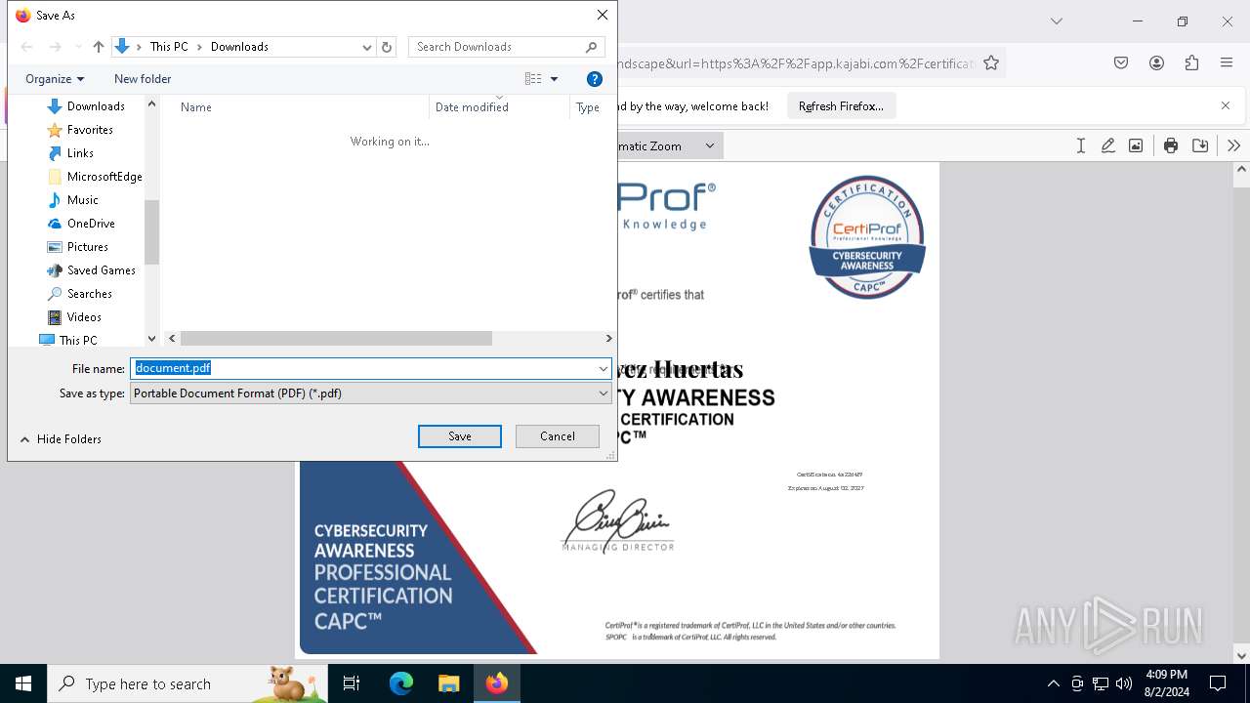1250x703 pixels.
Task: Click the This PC breadcrumb in the address bar
Action: coord(169,47)
